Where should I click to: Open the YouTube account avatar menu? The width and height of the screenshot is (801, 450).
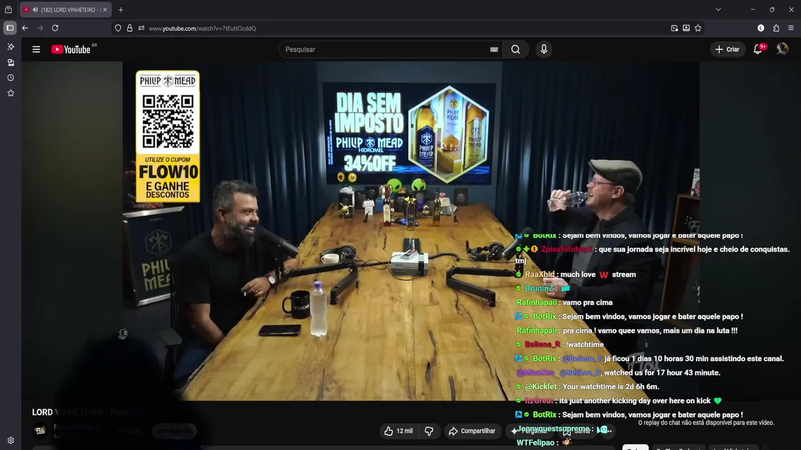pyautogui.click(x=782, y=49)
